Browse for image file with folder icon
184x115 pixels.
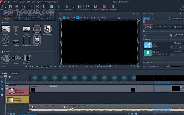pyautogui.click(x=171, y=35)
